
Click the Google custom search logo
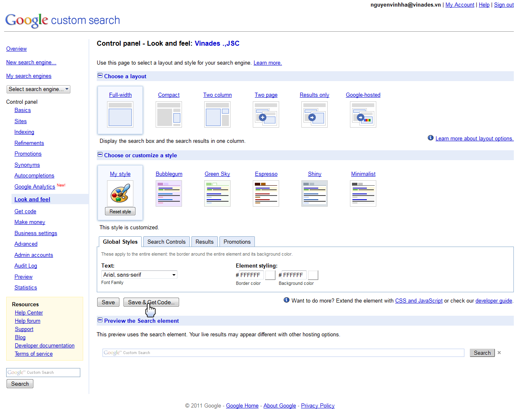pyautogui.click(x=63, y=20)
